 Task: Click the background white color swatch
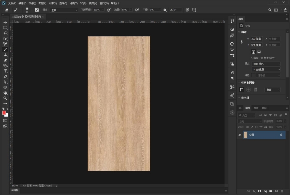(x=7, y=115)
